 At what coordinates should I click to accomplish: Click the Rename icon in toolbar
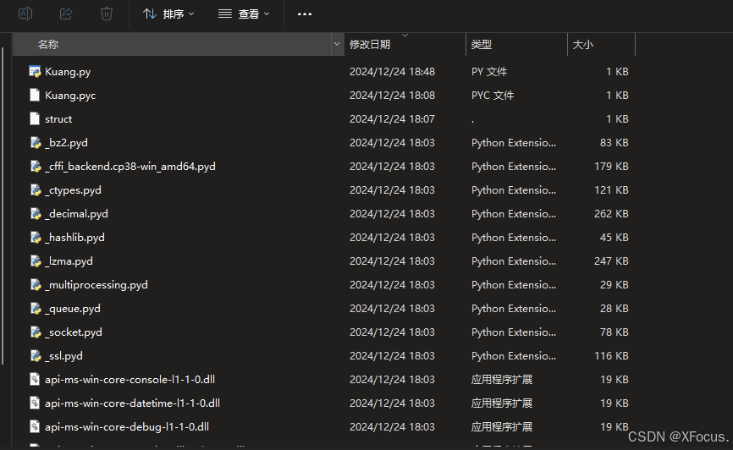click(25, 14)
